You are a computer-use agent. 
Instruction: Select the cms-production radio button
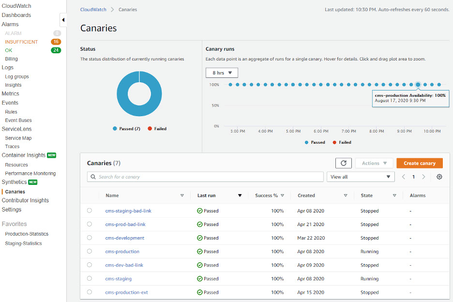(89, 252)
